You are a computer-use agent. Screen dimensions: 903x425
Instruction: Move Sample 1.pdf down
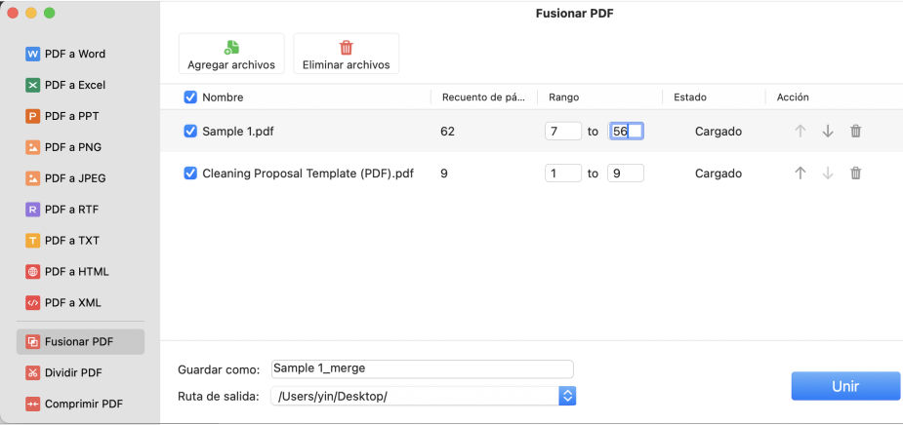tap(828, 132)
